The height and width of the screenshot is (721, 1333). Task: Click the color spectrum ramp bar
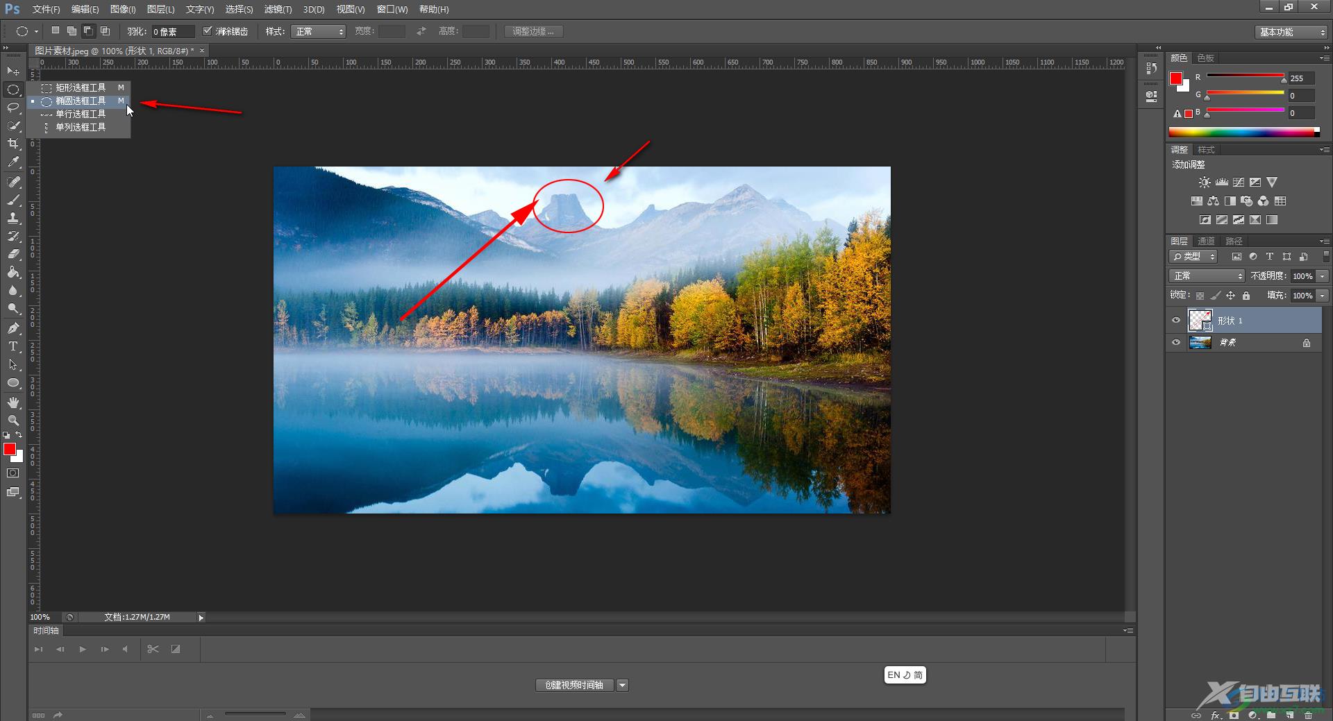[1244, 132]
